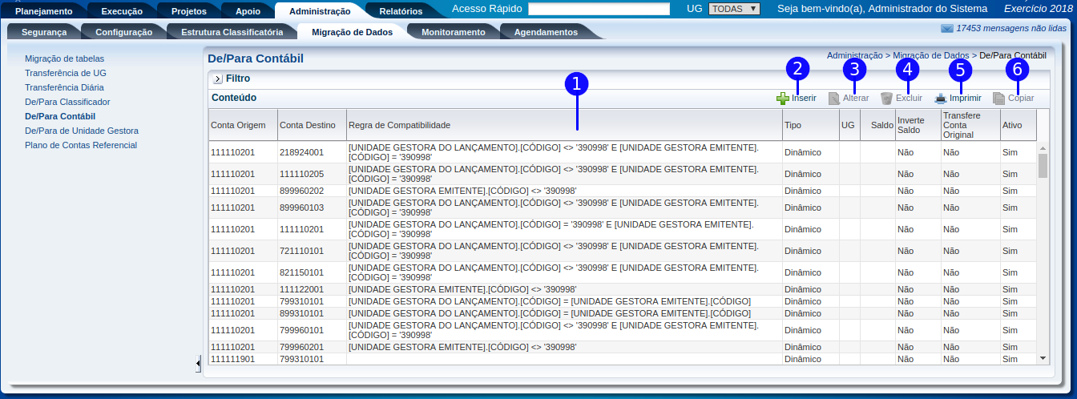1077x399 pixels.
Task: Click in the Acesso Rápido input field
Action: pos(599,10)
